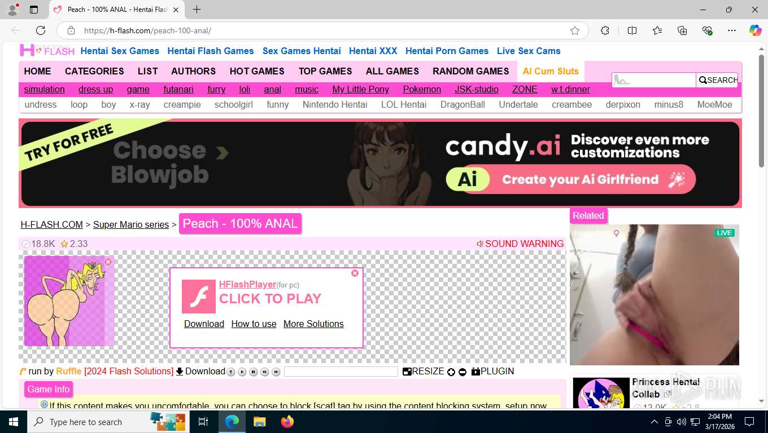768x433 pixels.
Task: Click the search input field
Action: (654, 80)
